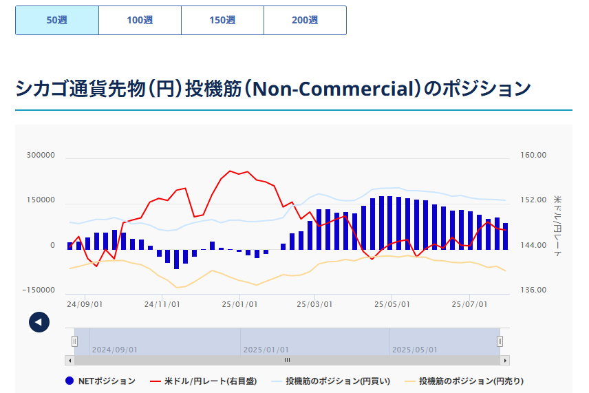Screen dimensions: 589x393
Task: Open the 150週 time range tab
Action: pyautogui.click(x=222, y=20)
